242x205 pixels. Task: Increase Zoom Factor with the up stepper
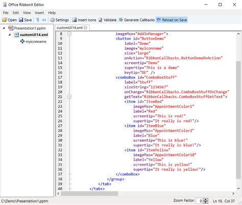point(206,200)
